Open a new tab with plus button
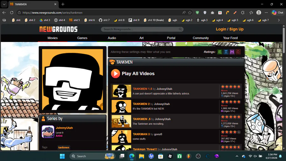 [63, 4]
